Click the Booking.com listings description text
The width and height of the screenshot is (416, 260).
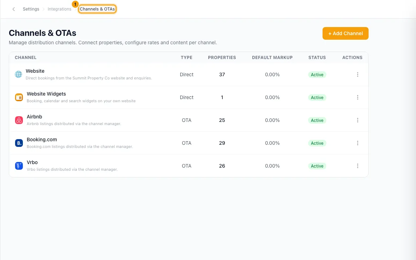pos(80,147)
